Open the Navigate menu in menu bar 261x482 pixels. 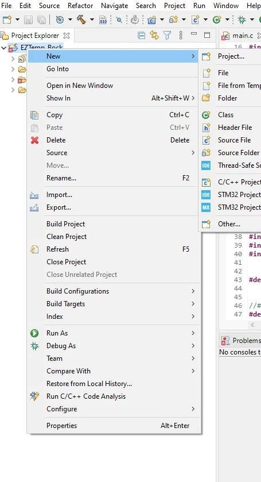115,6
